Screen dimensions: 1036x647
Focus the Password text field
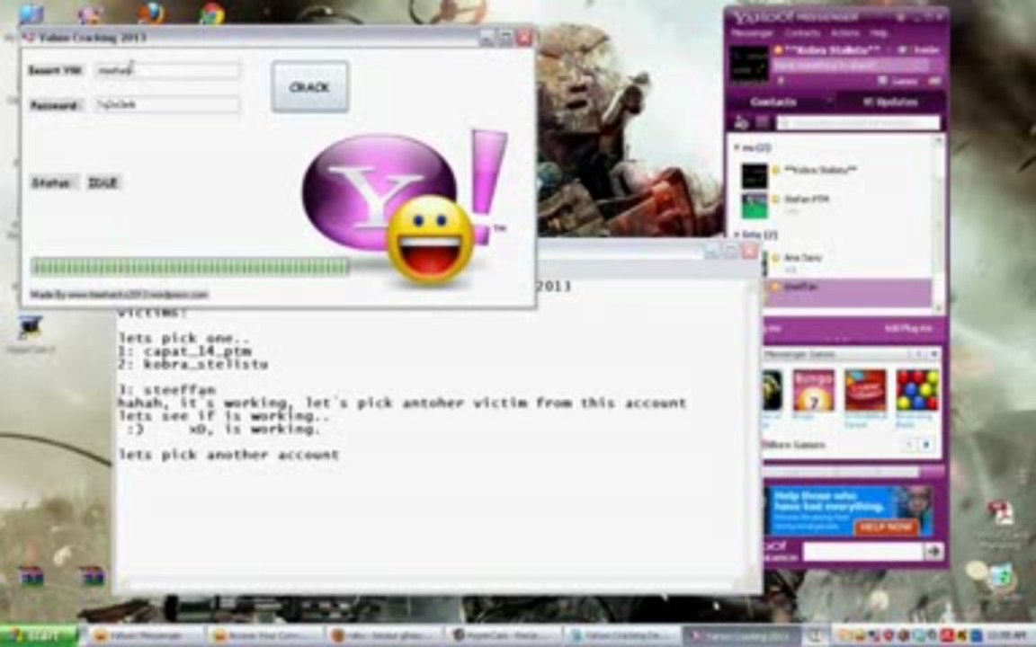(x=167, y=104)
